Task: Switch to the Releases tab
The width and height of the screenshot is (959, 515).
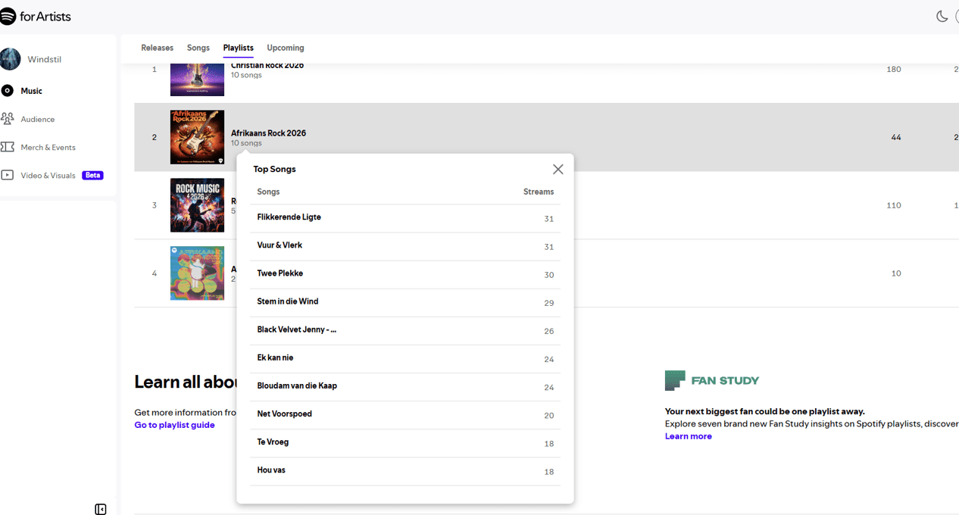Action: tap(157, 48)
